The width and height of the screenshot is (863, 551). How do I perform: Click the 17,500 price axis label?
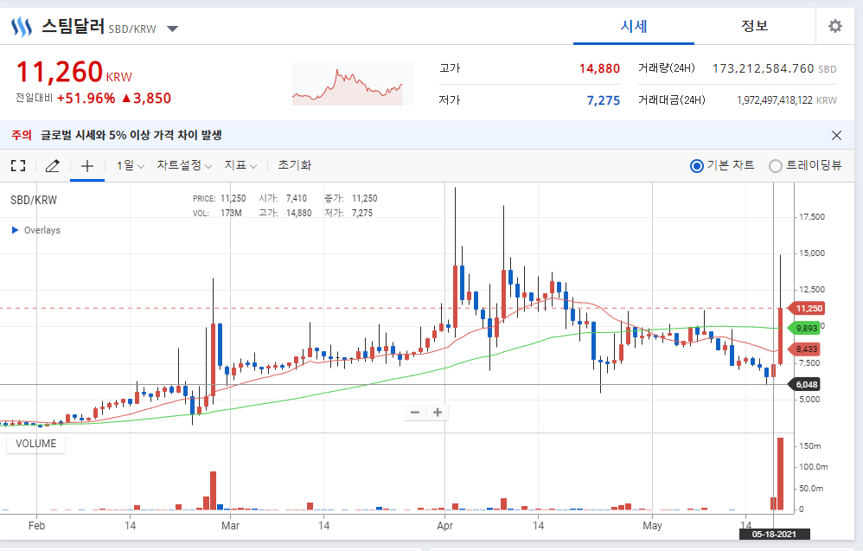click(x=812, y=217)
